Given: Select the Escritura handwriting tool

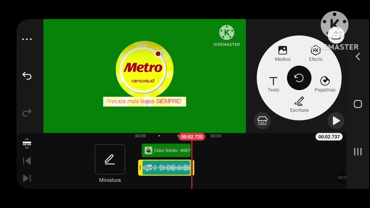Looking at the screenshot, I should click(299, 105).
